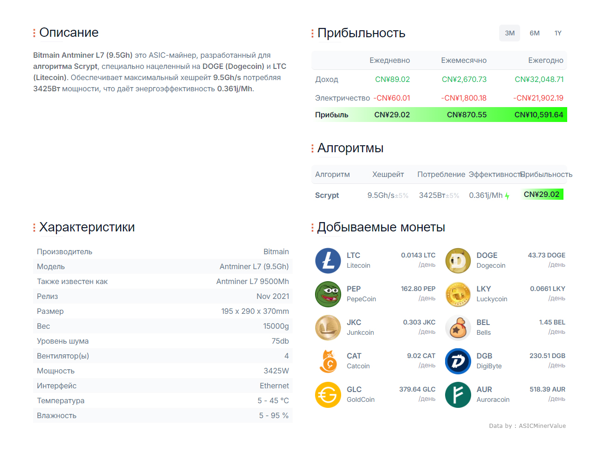
Task: Click the 195 x 290 x 370mm size
Action: 255,311
